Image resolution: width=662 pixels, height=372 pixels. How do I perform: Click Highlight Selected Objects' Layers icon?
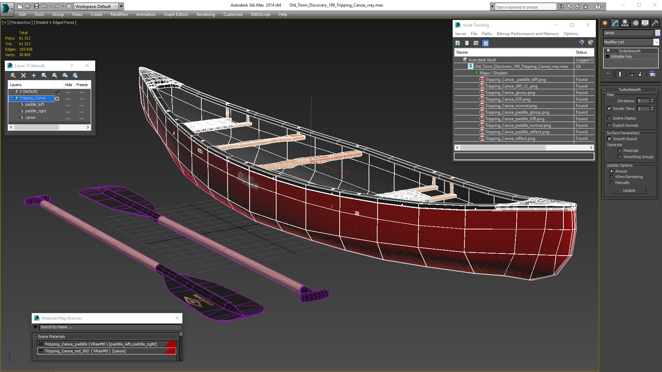54,75
